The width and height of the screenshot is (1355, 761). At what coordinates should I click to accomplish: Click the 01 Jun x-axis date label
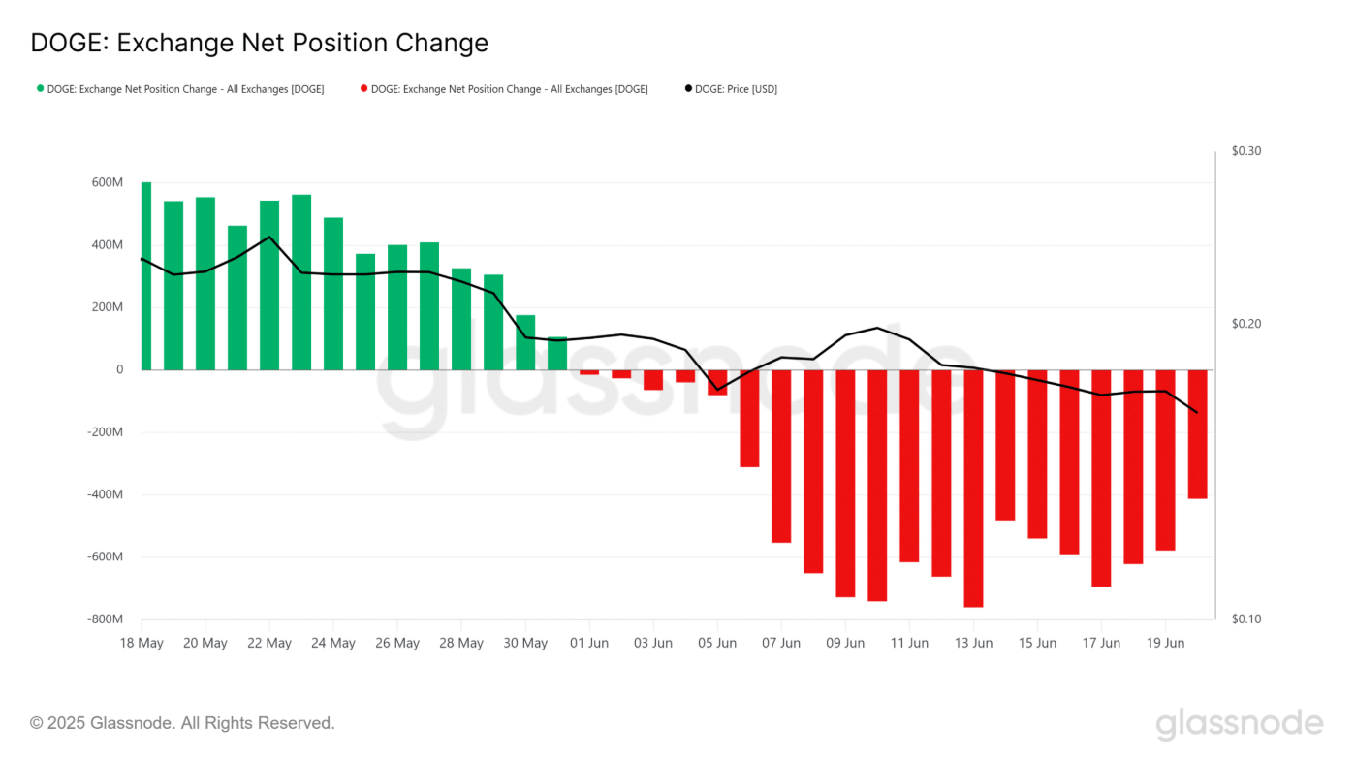(589, 643)
